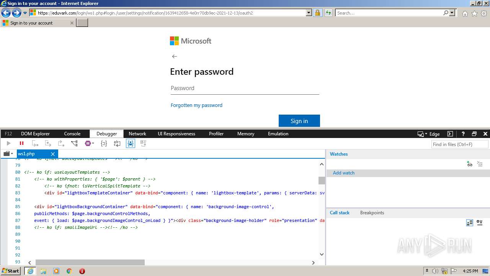Open the Windows Start button
The width and height of the screenshot is (490, 276).
[11, 271]
